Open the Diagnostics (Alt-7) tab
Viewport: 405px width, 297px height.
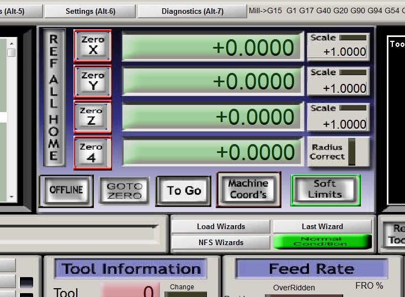coord(193,11)
